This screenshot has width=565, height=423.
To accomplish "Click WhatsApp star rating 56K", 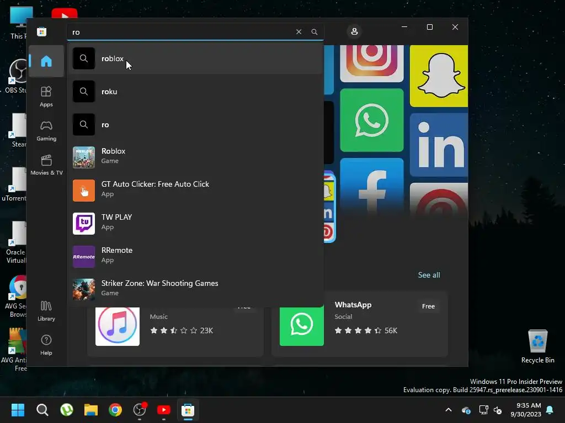I will (x=366, y=330).
